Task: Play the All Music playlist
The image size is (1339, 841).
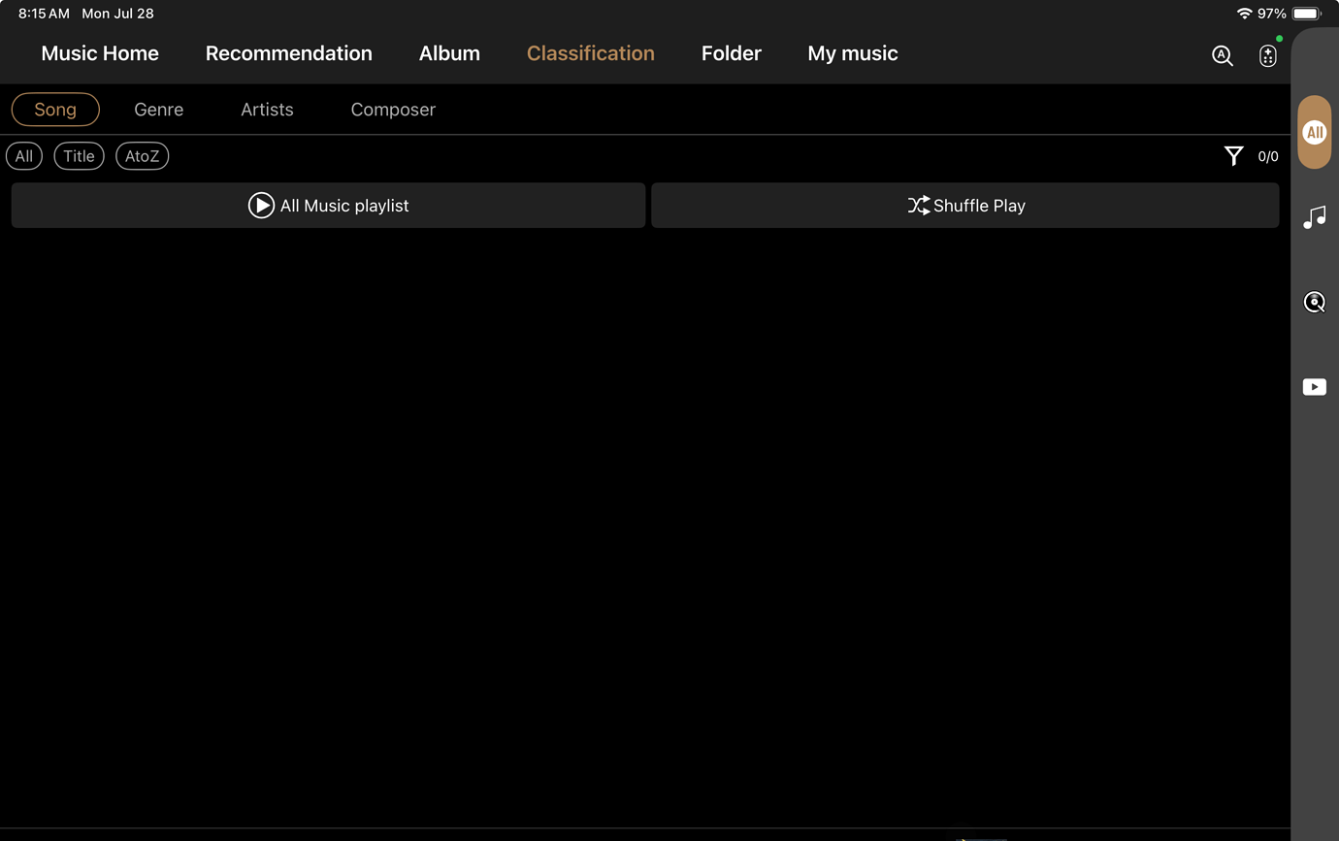Action: (x=328, y=206)
